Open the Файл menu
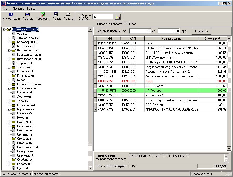This screenshot has height=177, width=233. coord(6,9)
